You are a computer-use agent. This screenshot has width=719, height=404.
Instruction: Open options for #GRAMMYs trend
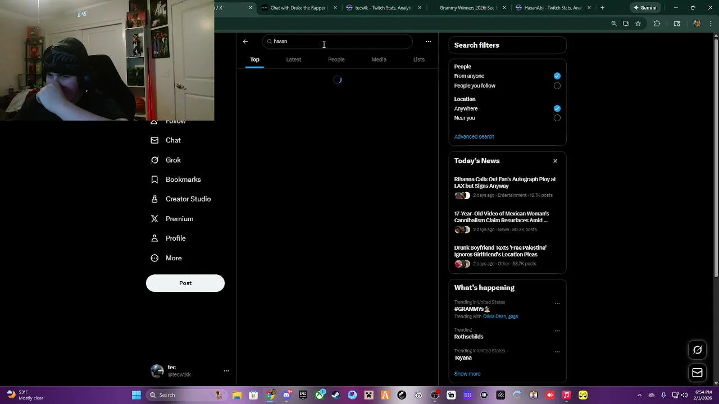pyautogui.click(x=557, y=304)
